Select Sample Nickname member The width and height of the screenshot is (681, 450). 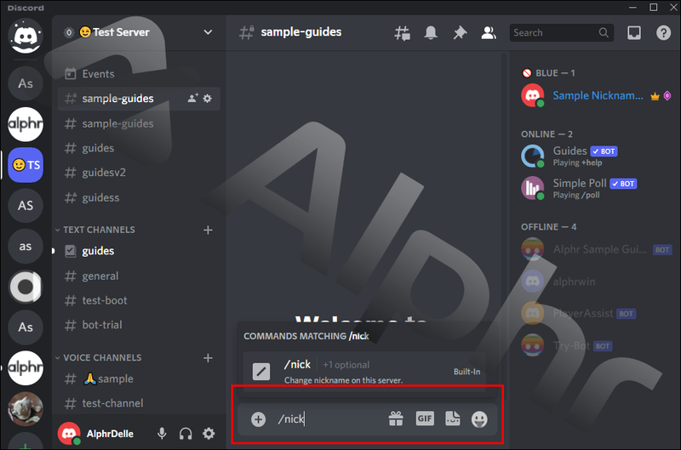(x=596, y=95)
